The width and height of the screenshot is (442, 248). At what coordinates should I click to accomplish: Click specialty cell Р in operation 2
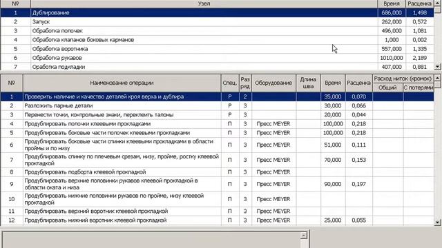tap(230, 105)
